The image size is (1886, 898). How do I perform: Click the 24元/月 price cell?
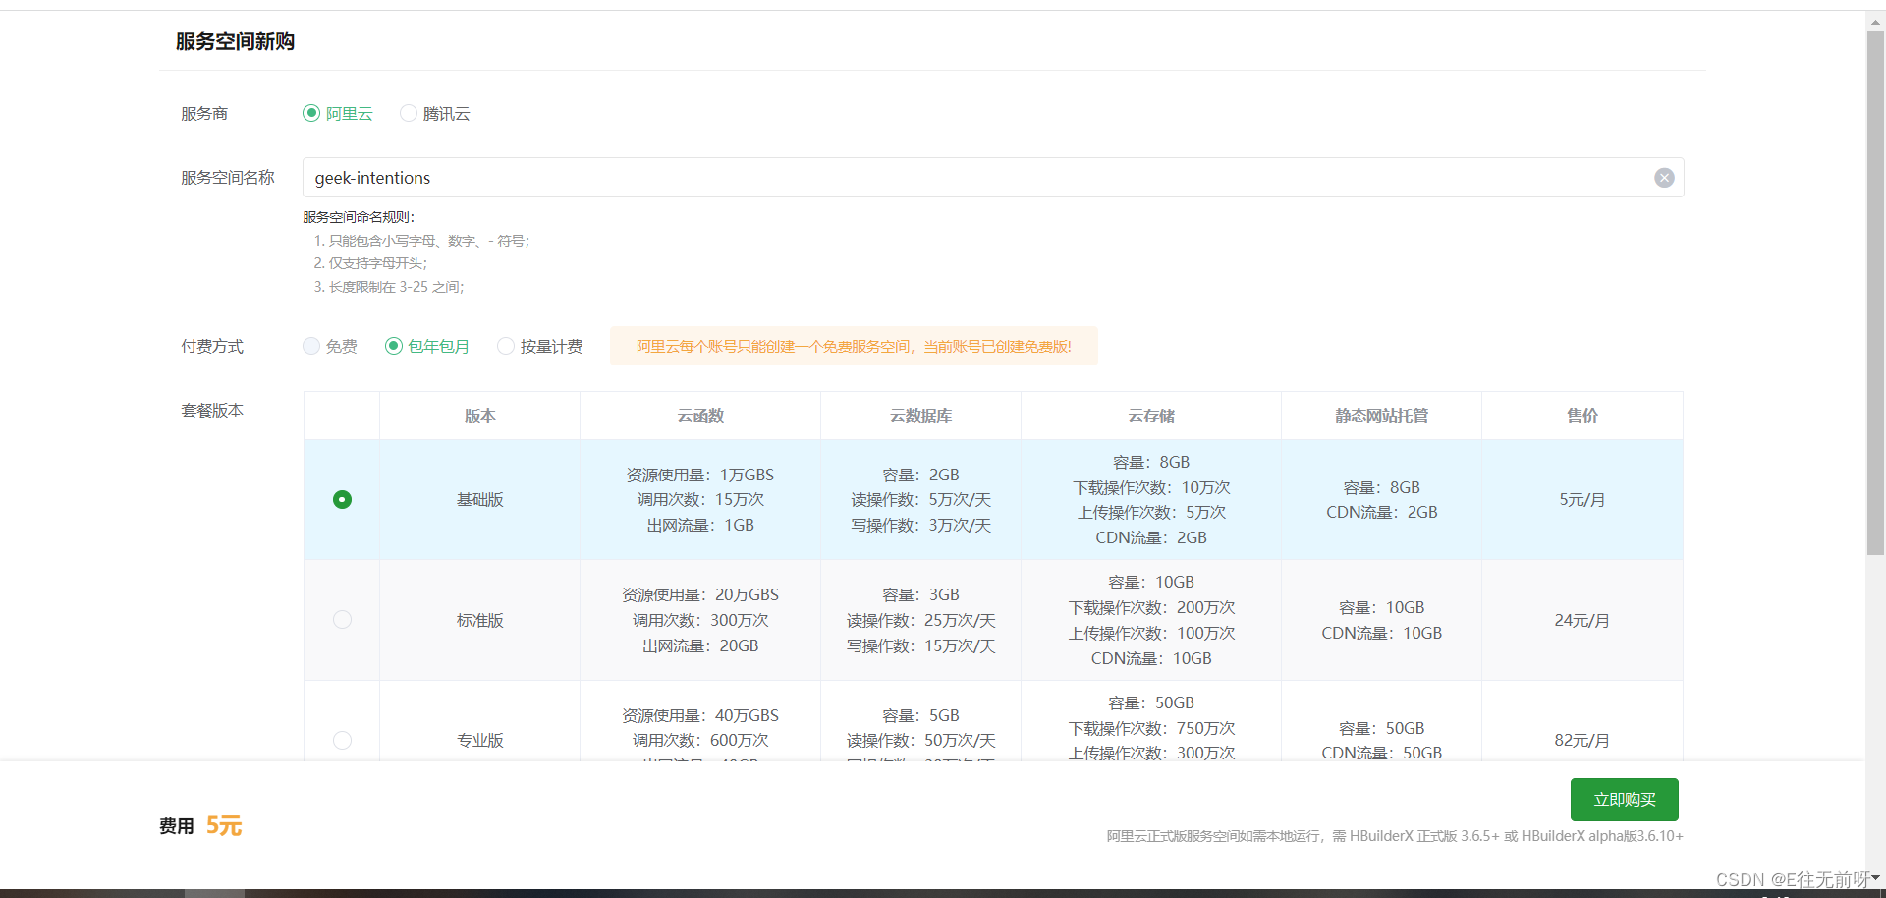pos(1582,620)
